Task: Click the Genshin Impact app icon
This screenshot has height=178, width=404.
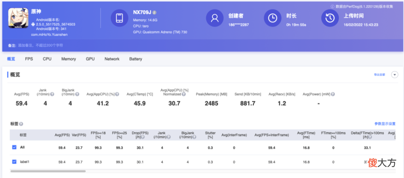Action: 18,18
